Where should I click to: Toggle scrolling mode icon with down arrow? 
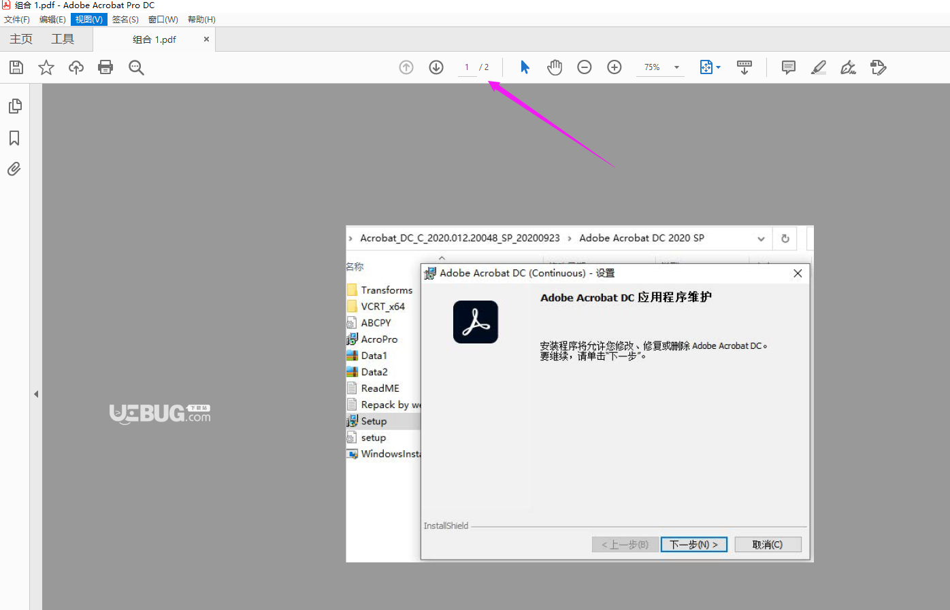pyautogui.click(x=744, y=67)
